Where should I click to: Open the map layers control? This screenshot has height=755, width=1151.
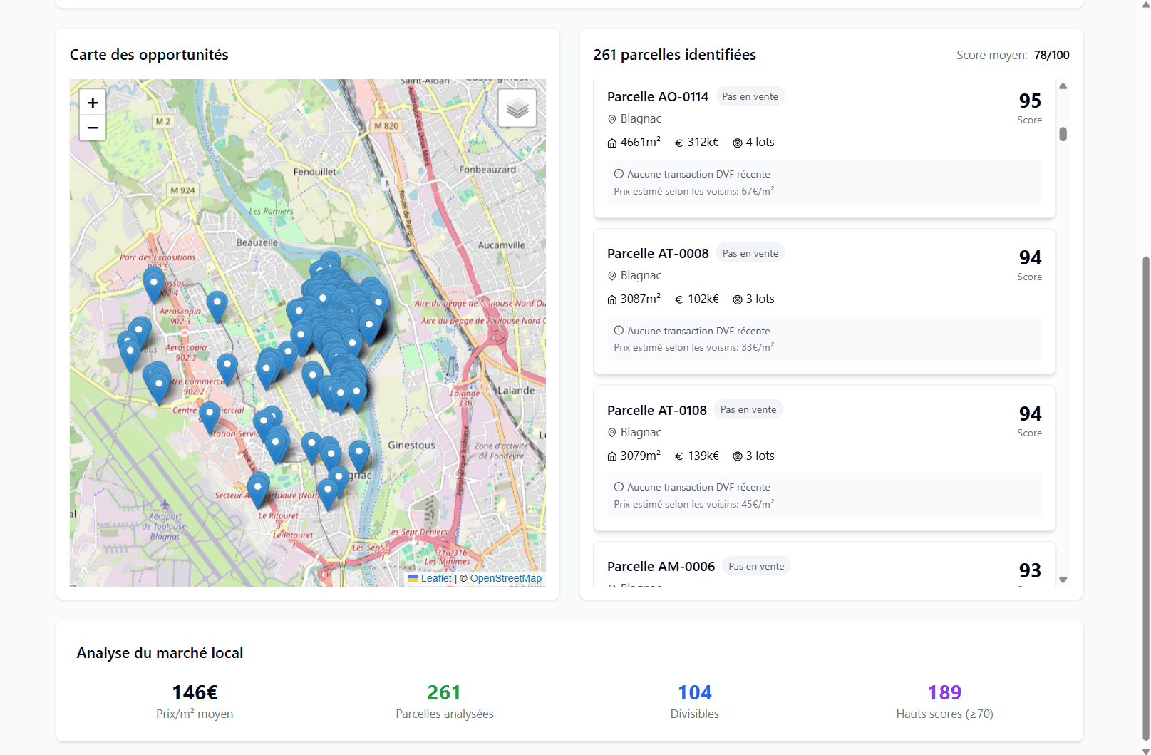click(x=517, y=108)
